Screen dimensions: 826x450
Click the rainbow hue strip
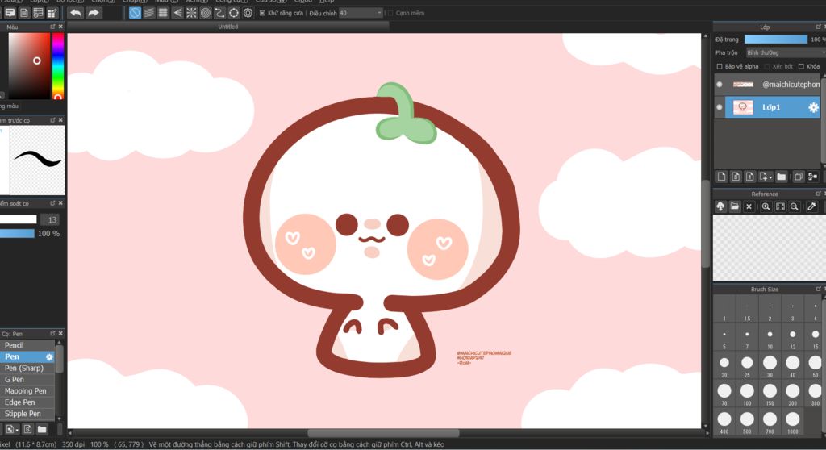58,66
